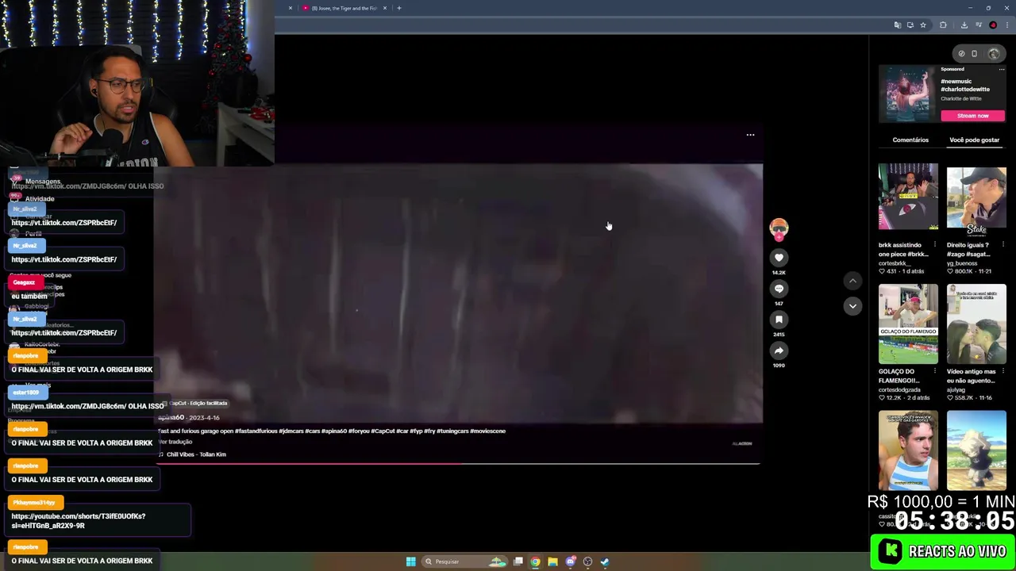Viewport: 1016px width, 571px height.
Task: Open Mensagens in the TikTok sidebar
Action: point(42,182)
